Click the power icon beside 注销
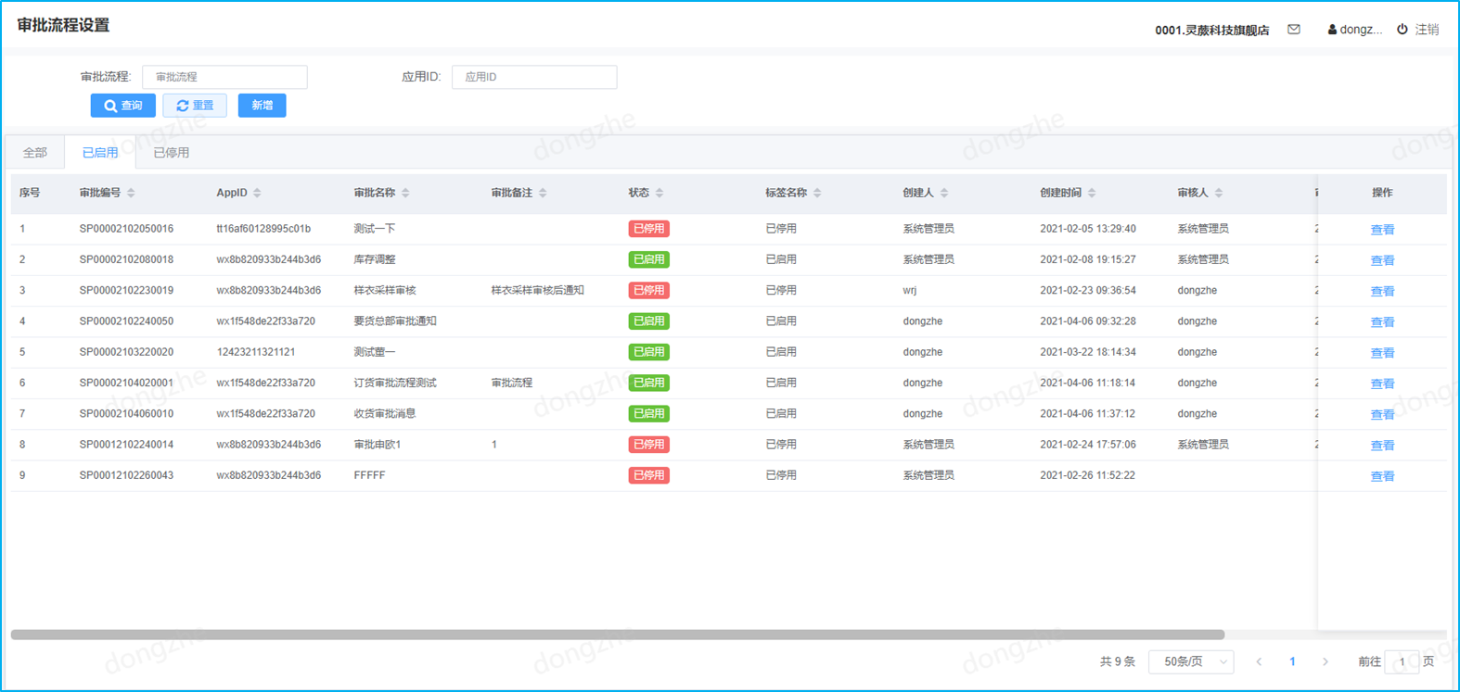Screen dimensions: 1460x692 pyautogui.click(x=1402, y=30)
